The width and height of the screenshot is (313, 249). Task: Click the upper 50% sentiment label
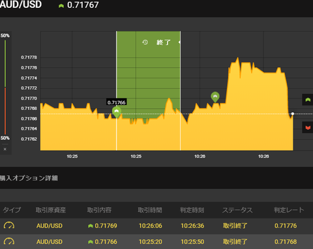5,35
